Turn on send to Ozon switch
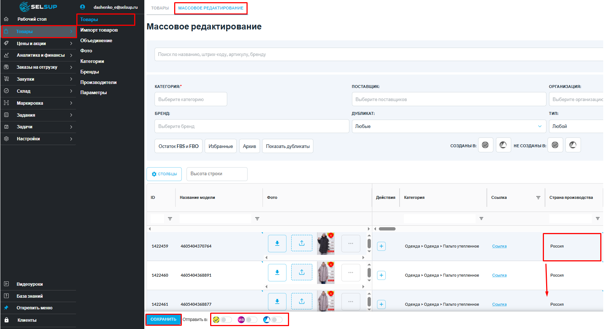The width and height of the screenshot is (605, 329). [277, 320]
